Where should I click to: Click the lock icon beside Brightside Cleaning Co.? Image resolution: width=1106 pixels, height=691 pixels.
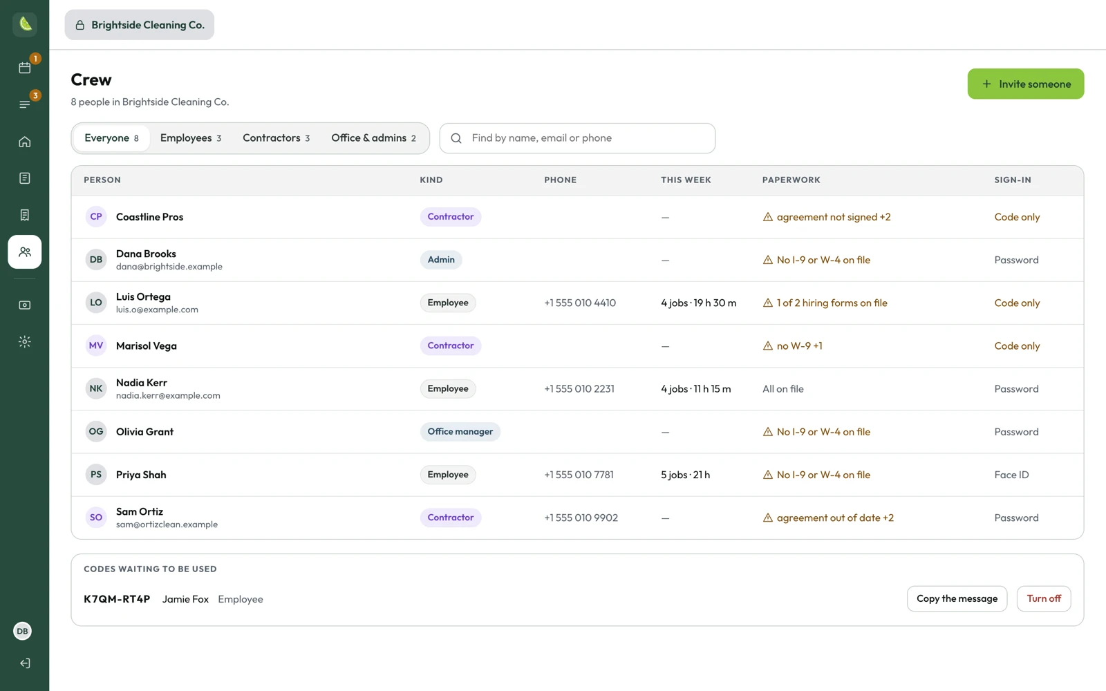[80, 25]
